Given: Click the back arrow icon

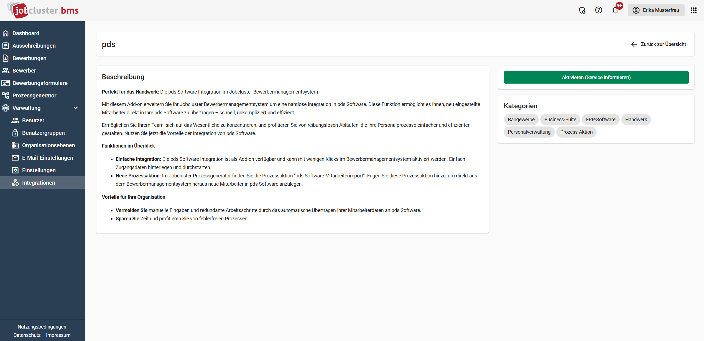Looking at the screenshot, I should [x=634, y=44].
